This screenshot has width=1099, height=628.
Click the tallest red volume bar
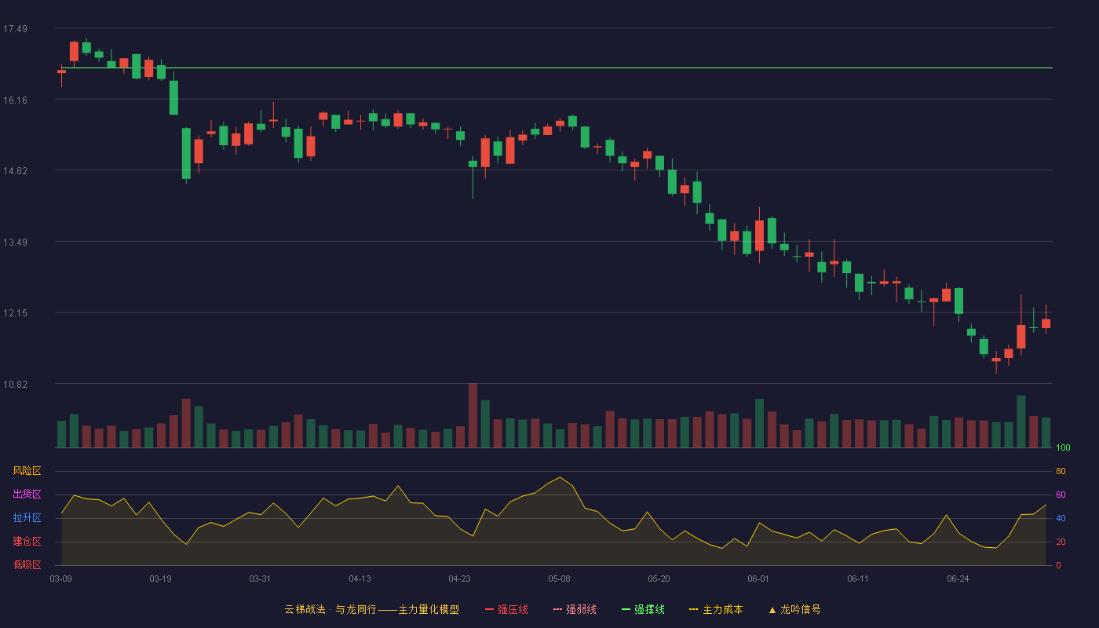473,415
